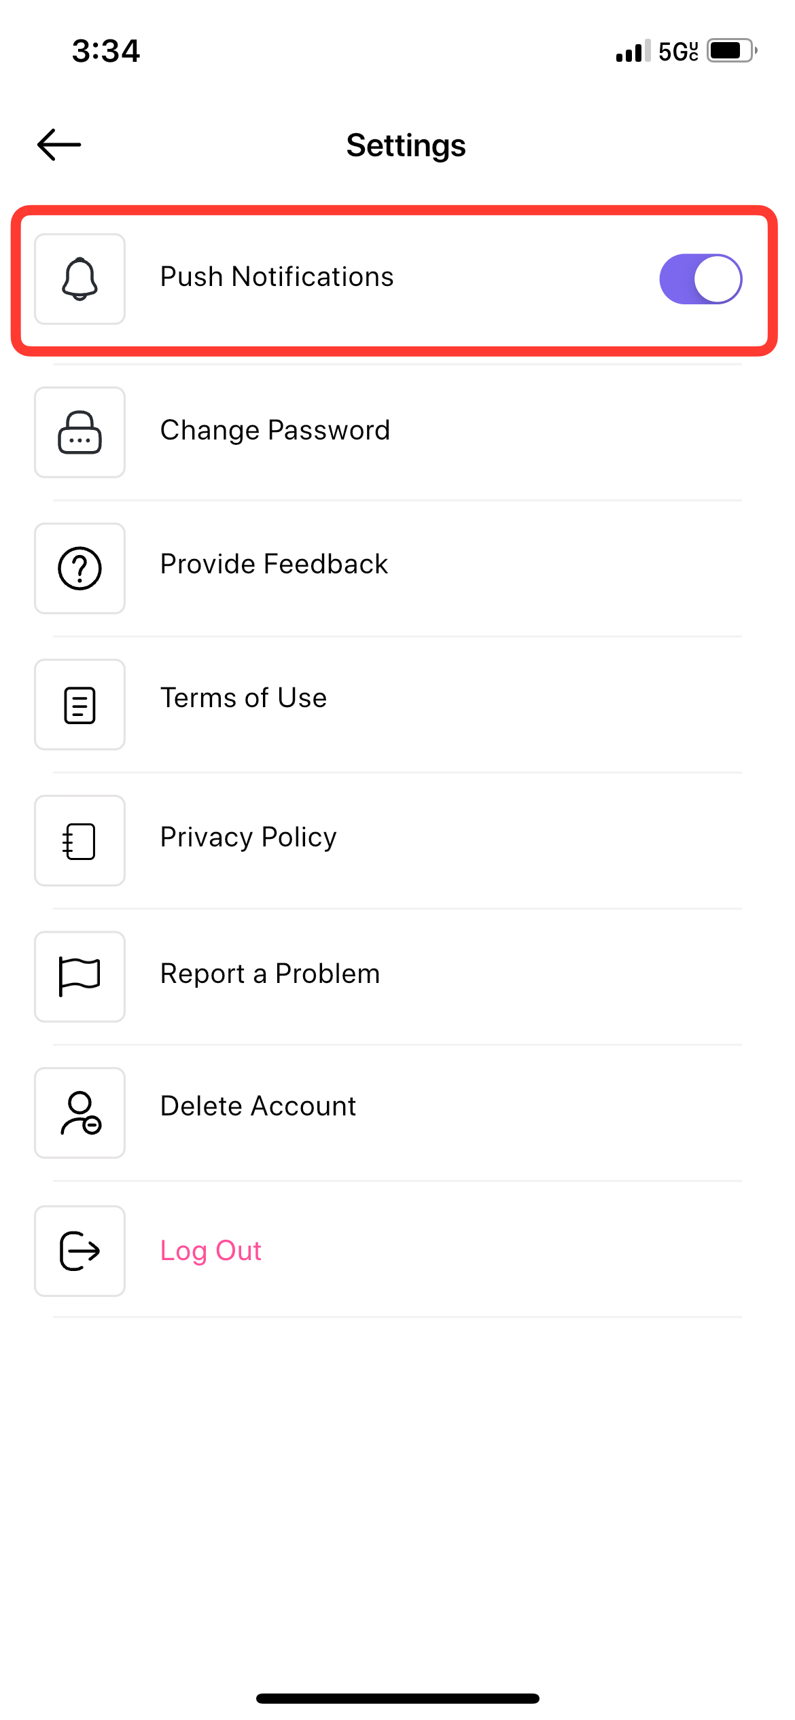Select Report a Problem entry
Screen dimensions: 795x1720
(388, 976)
